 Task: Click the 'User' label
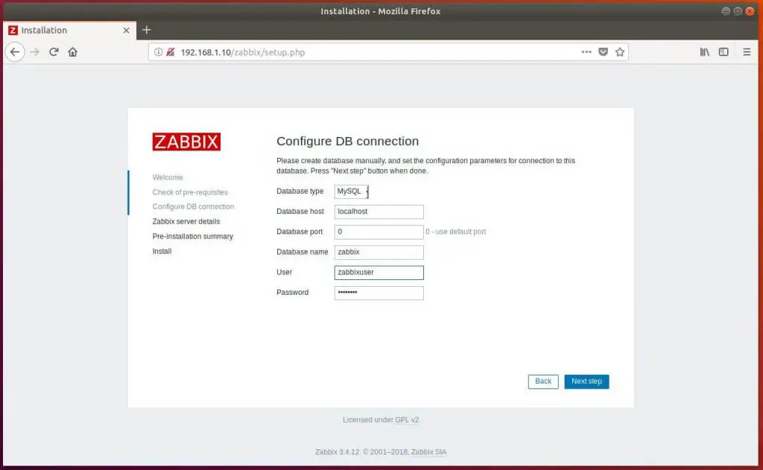284,273
